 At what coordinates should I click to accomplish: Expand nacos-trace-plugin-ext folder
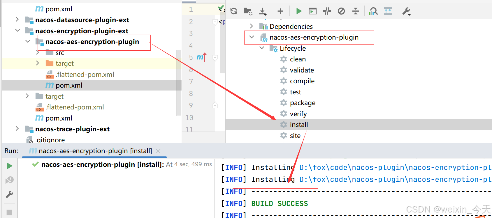(17, 129)
